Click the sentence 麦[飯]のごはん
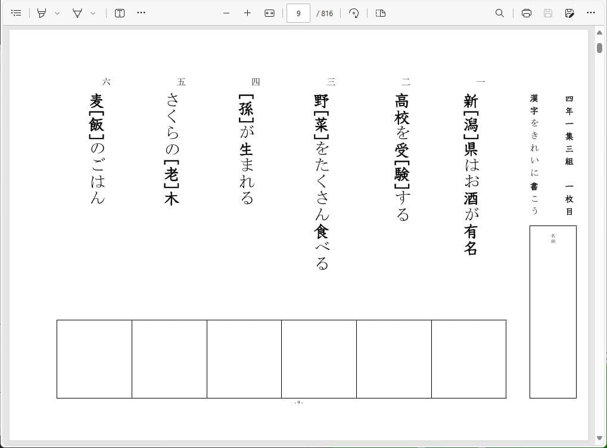 click(x=97, y=149)
